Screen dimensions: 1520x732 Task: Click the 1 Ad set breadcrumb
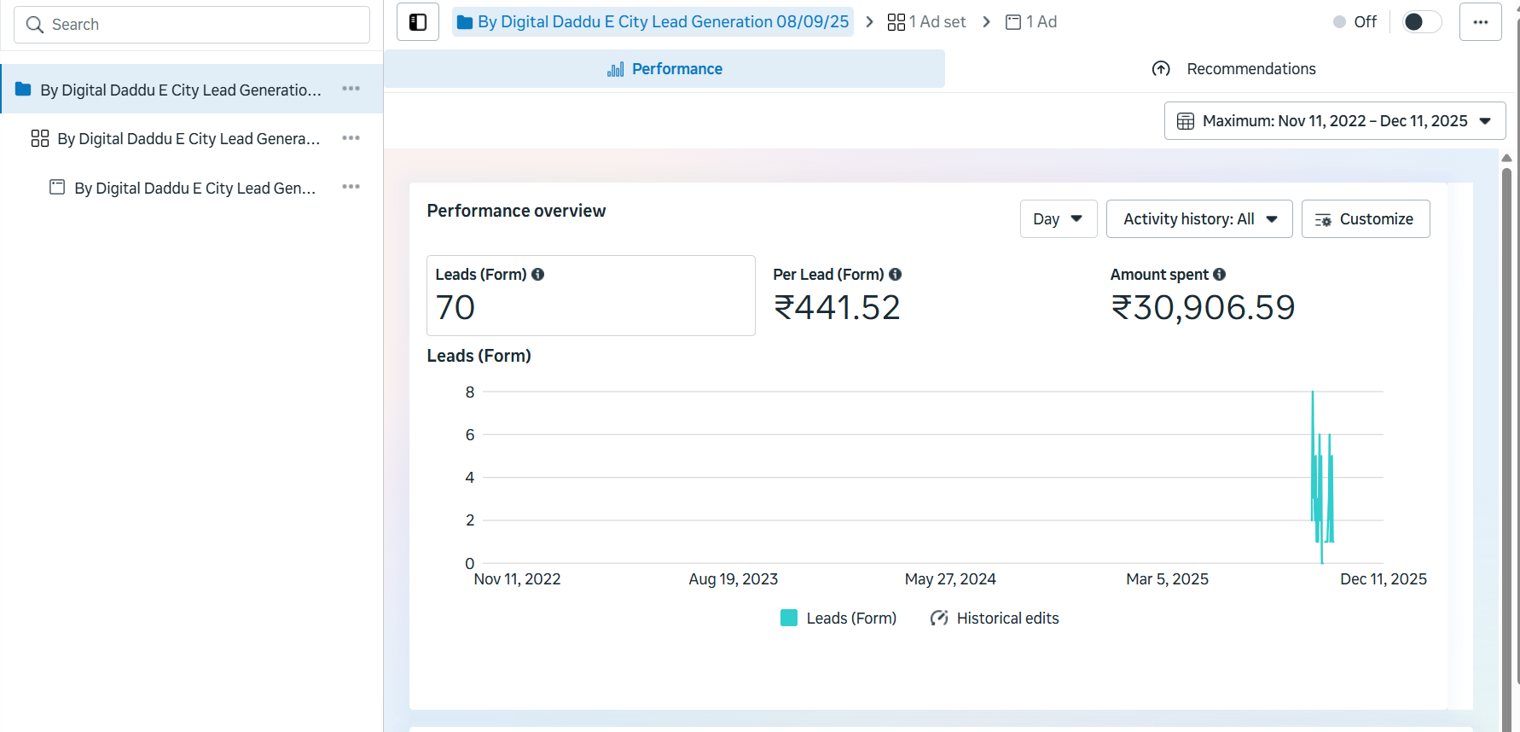click(x=927, y=22)
